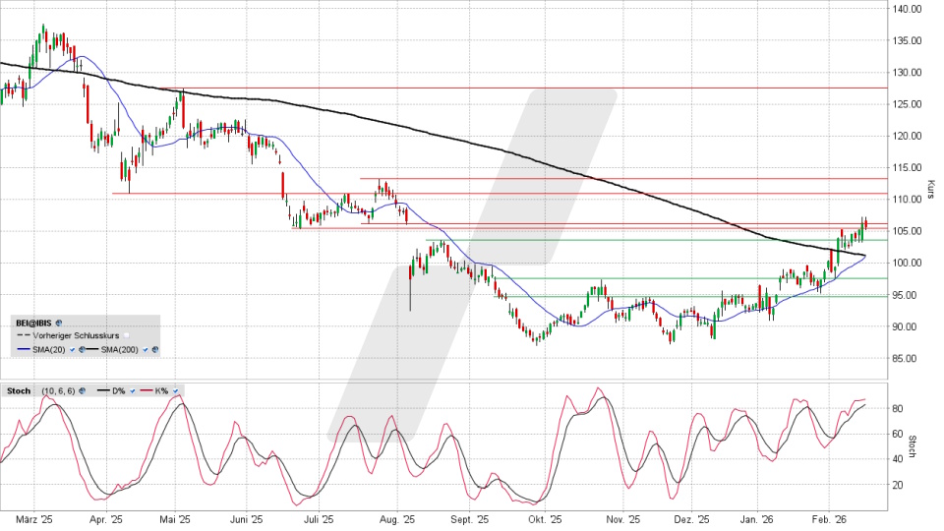Screen dimensions: 944x531
Task: Click the BEI@IBIS symbol label
Action: pos(33,322)
